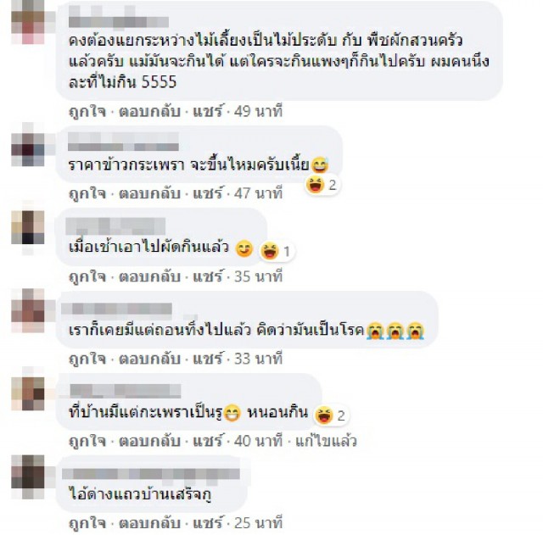
Task: Share the last comment posted 25 นาที ago
Action: 208,522
